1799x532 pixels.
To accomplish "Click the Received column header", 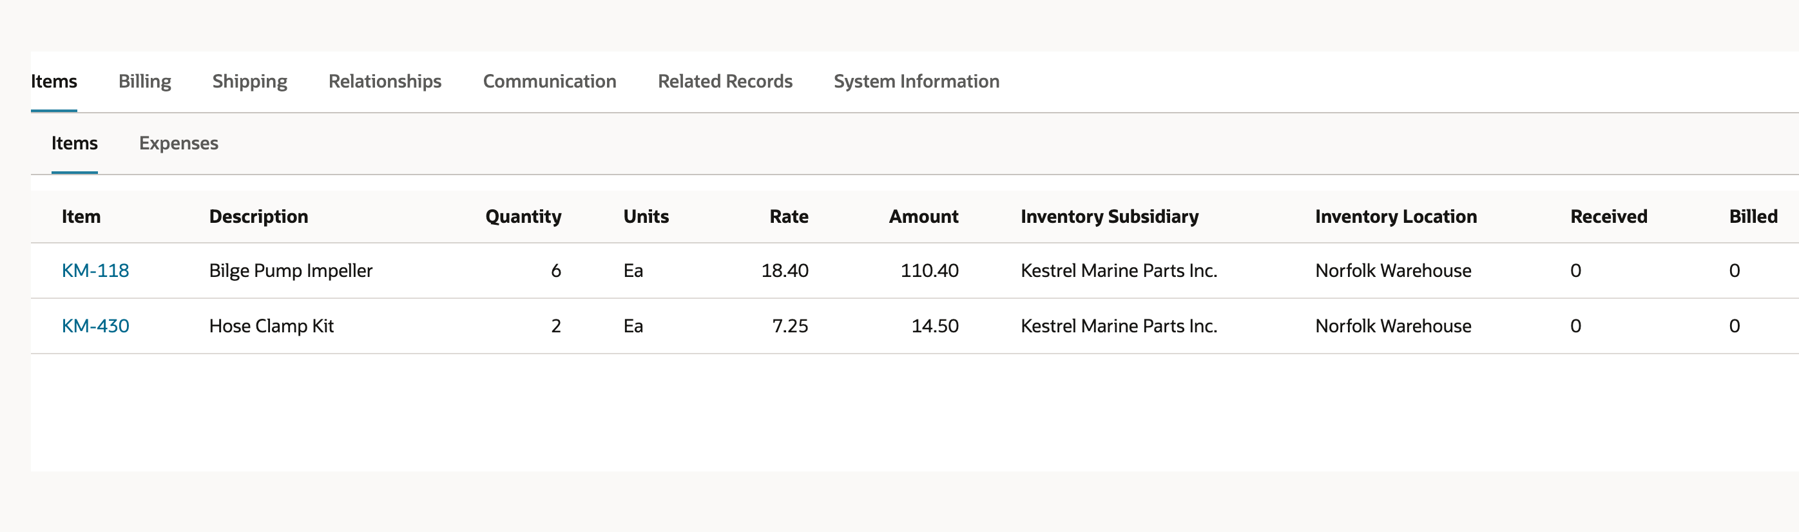I will 1608,216.
